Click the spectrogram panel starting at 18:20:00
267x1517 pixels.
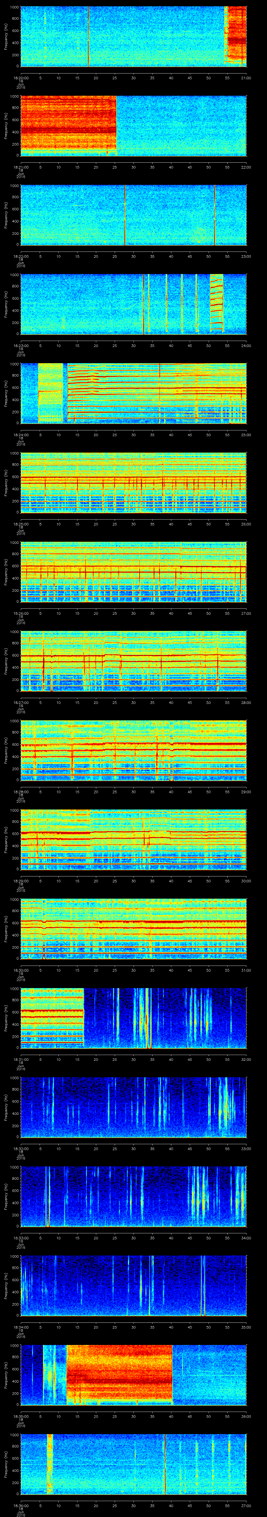click(133, 37)
